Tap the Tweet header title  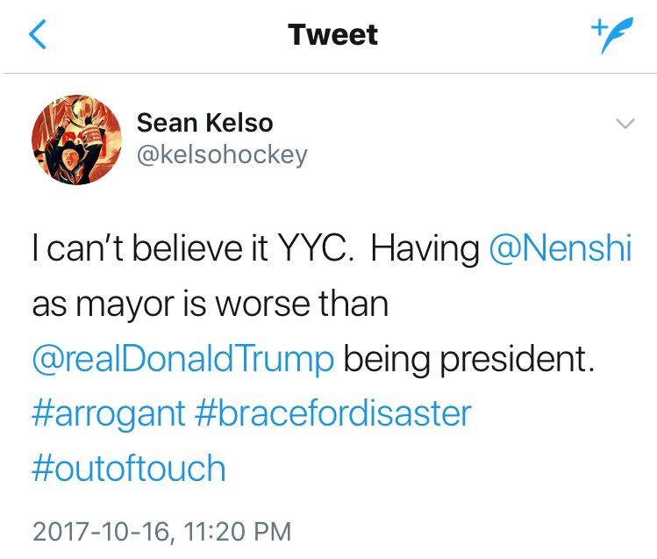pos(332,35)
